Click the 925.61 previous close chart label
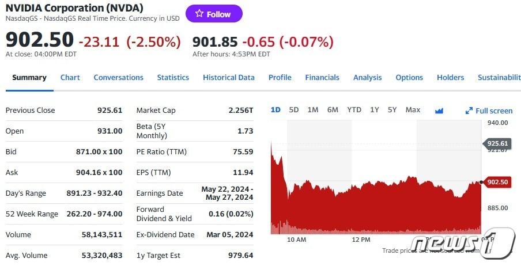Viewport: 521px width, 266px height. click(497, 143)
